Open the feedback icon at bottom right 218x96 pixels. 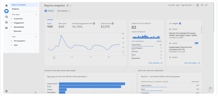[210, 88]
